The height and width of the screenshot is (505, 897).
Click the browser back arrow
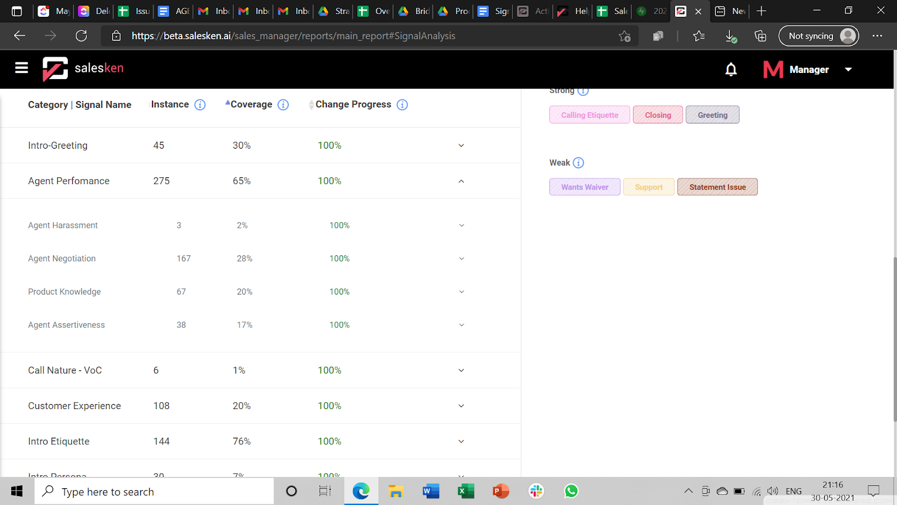[x=20, y=36]
